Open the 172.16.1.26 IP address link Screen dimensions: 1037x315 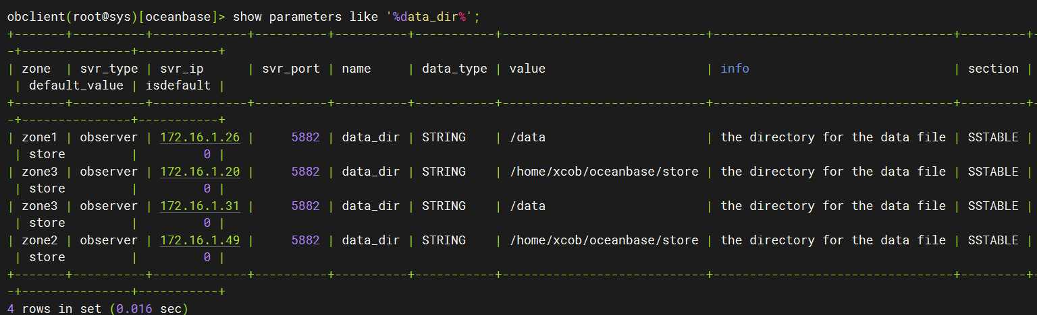tap(200, 137)
